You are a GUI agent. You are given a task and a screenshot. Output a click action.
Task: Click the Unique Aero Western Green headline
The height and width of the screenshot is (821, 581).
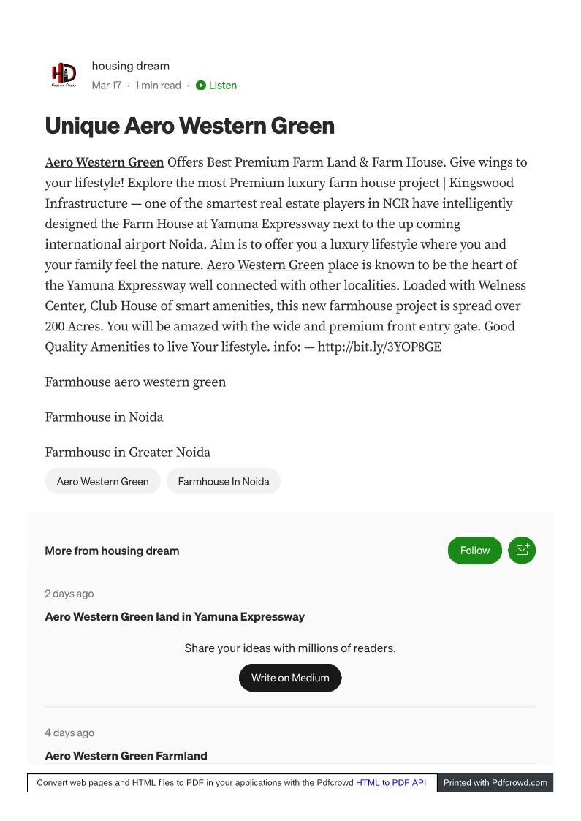tap(190, 126)
